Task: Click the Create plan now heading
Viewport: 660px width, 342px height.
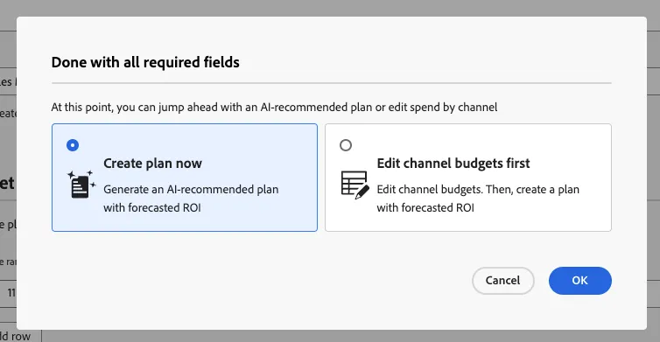Action: (x=153, y=164)
